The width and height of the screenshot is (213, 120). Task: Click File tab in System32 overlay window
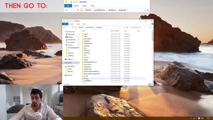tap(68, 6)
